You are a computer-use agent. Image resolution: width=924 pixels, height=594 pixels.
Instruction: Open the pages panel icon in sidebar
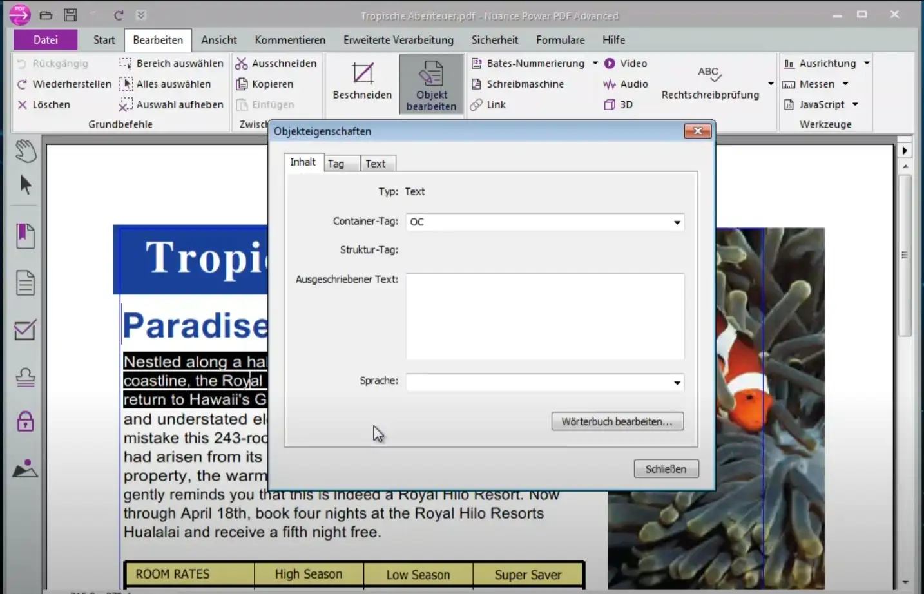tap(25, 283)
